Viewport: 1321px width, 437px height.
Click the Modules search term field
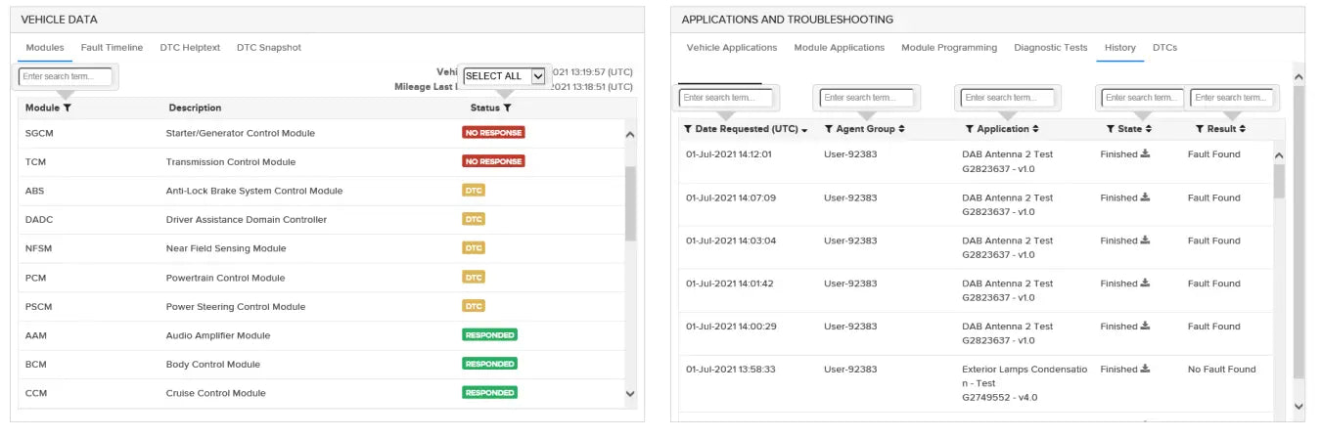(x=66, y=76)
